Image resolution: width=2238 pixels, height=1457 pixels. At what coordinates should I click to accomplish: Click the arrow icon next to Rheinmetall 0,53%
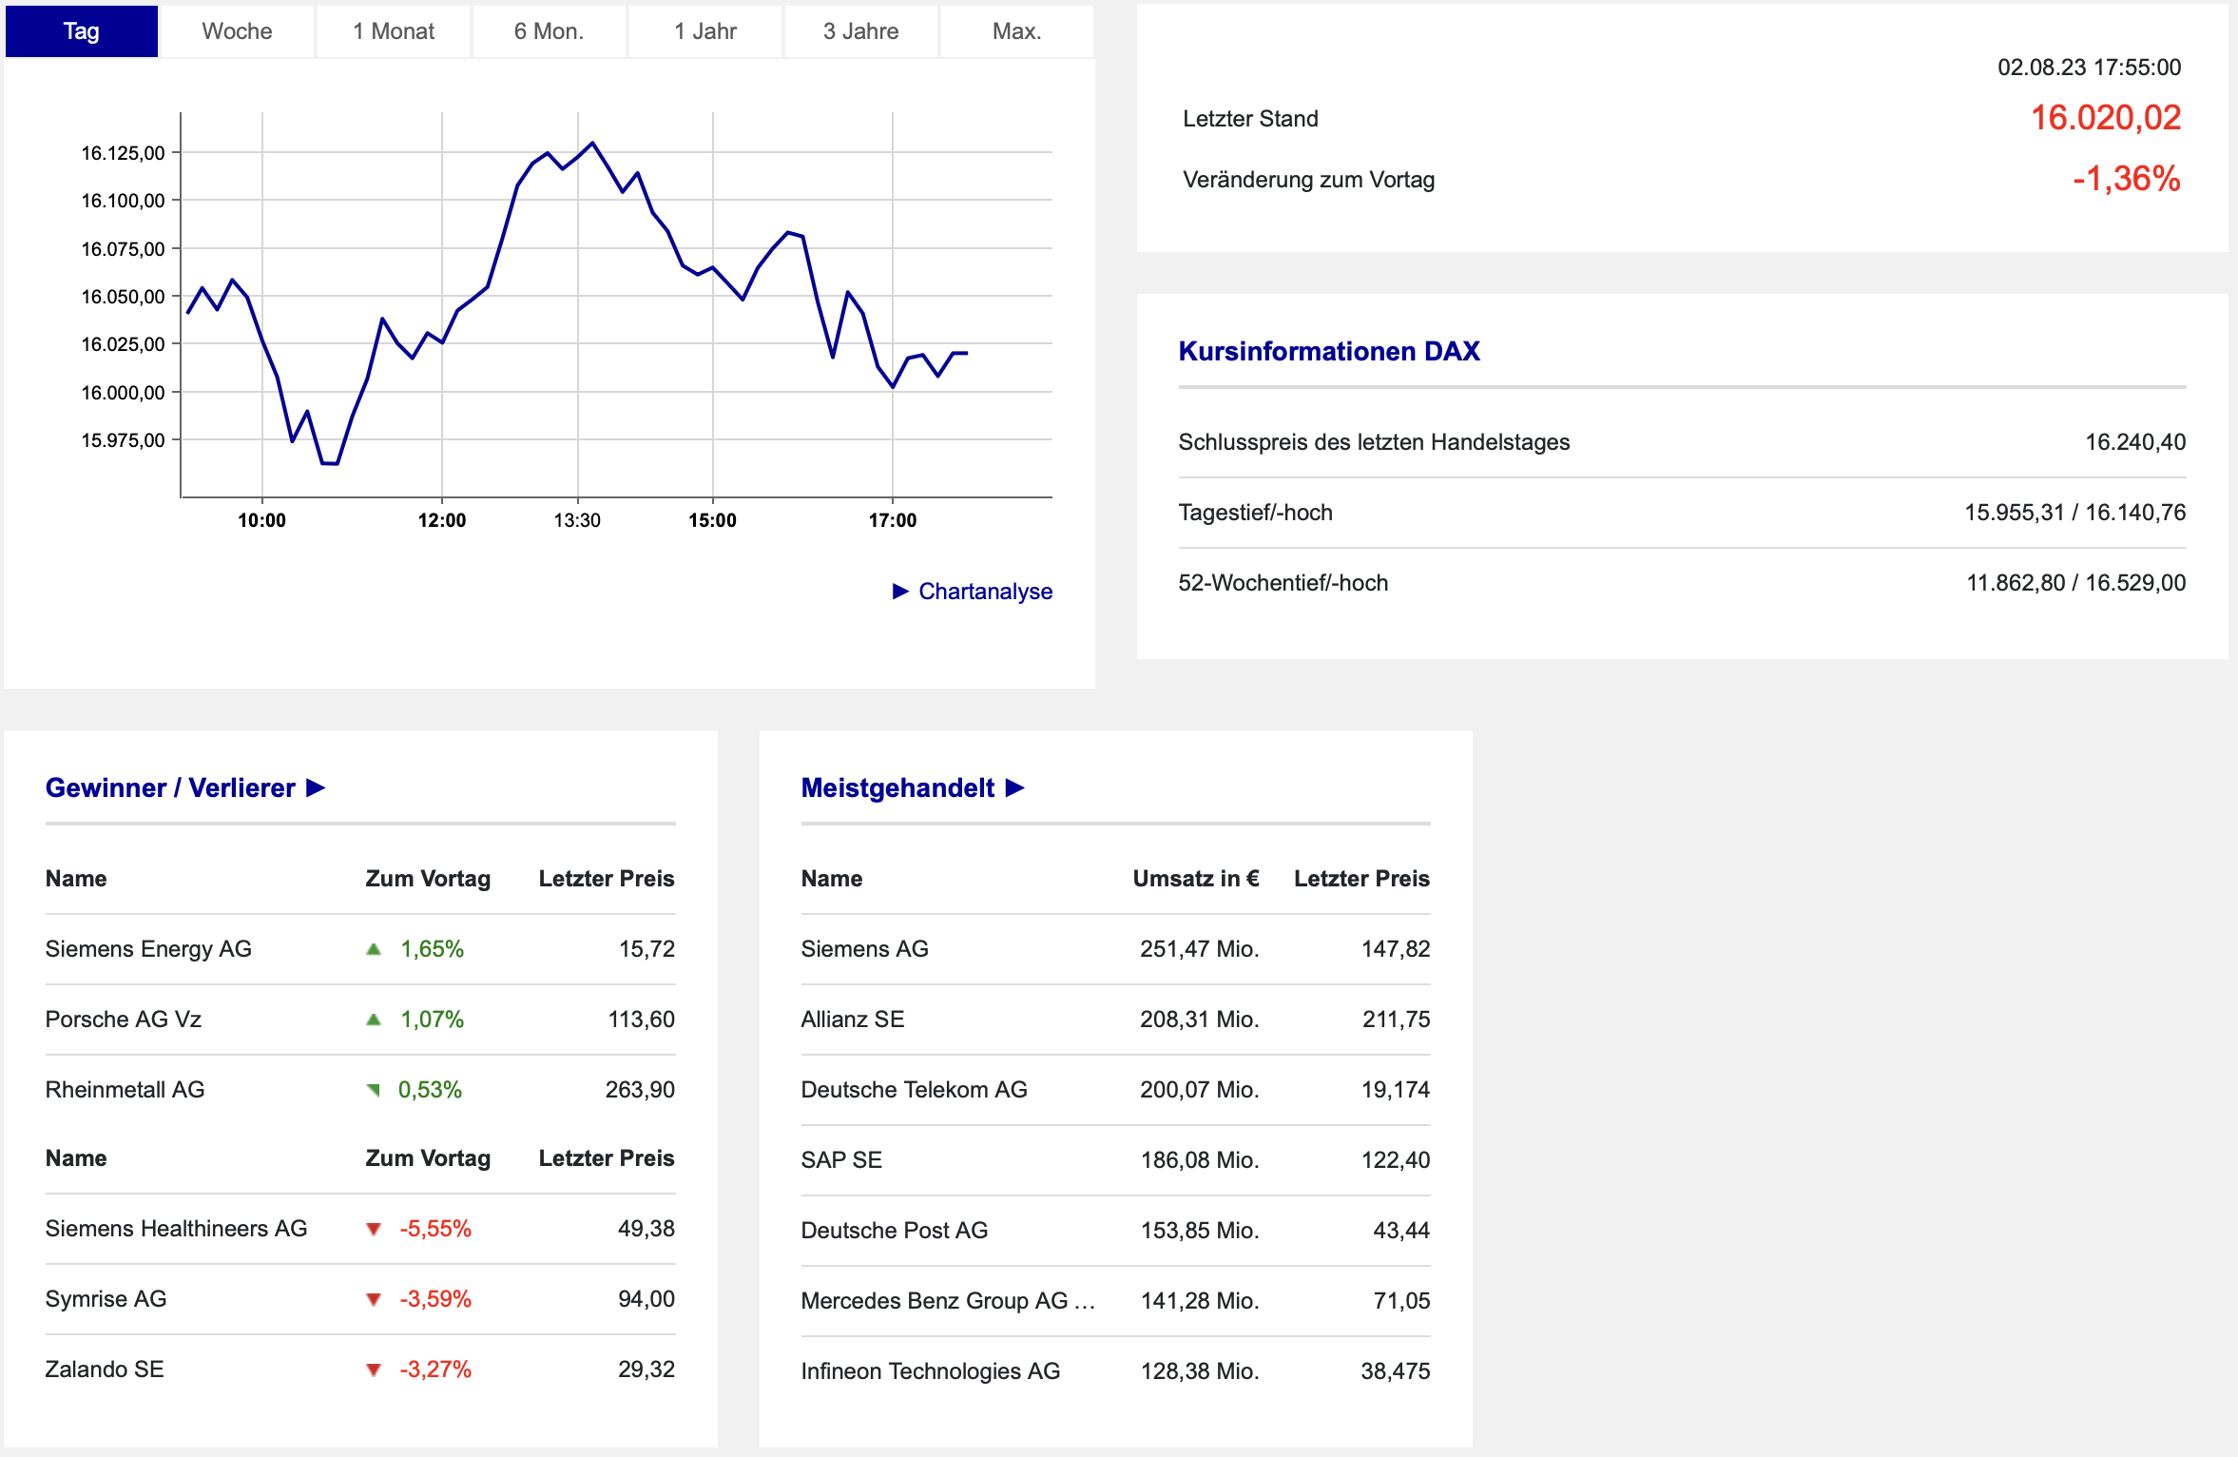pyautogui.click(x=374, y=1090)
